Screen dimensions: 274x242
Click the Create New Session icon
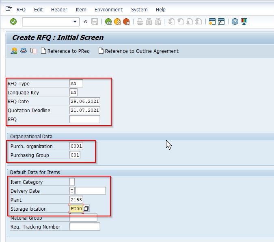coord(212,22)
